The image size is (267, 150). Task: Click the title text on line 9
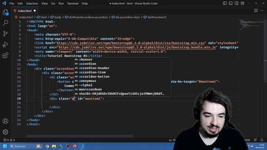(x=67, y=56)
